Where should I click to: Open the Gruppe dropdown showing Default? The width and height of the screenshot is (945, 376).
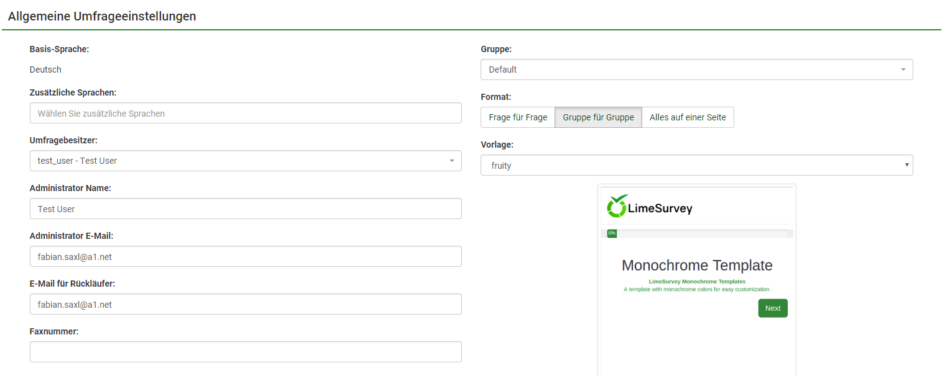[x=696, y=69]
